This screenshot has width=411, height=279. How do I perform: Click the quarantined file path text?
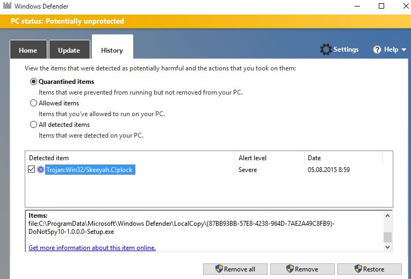click(x=182, y=227)
